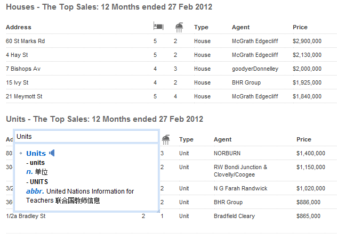Select the 1/2a Bradley St unit
Screen dimensions: 337x234
click(x=26, y=216)
